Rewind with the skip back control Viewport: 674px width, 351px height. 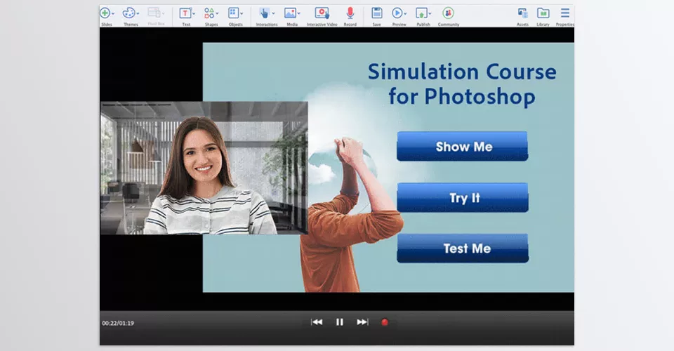317,322
